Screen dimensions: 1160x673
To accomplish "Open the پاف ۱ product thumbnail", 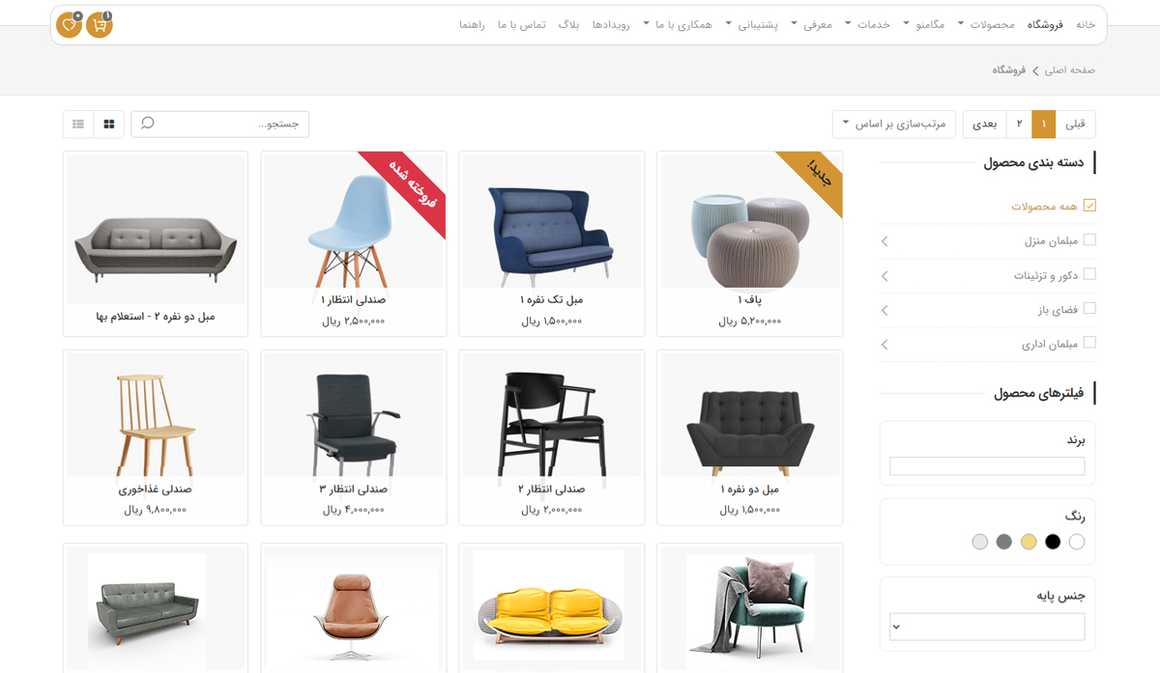I will point(749,222).
